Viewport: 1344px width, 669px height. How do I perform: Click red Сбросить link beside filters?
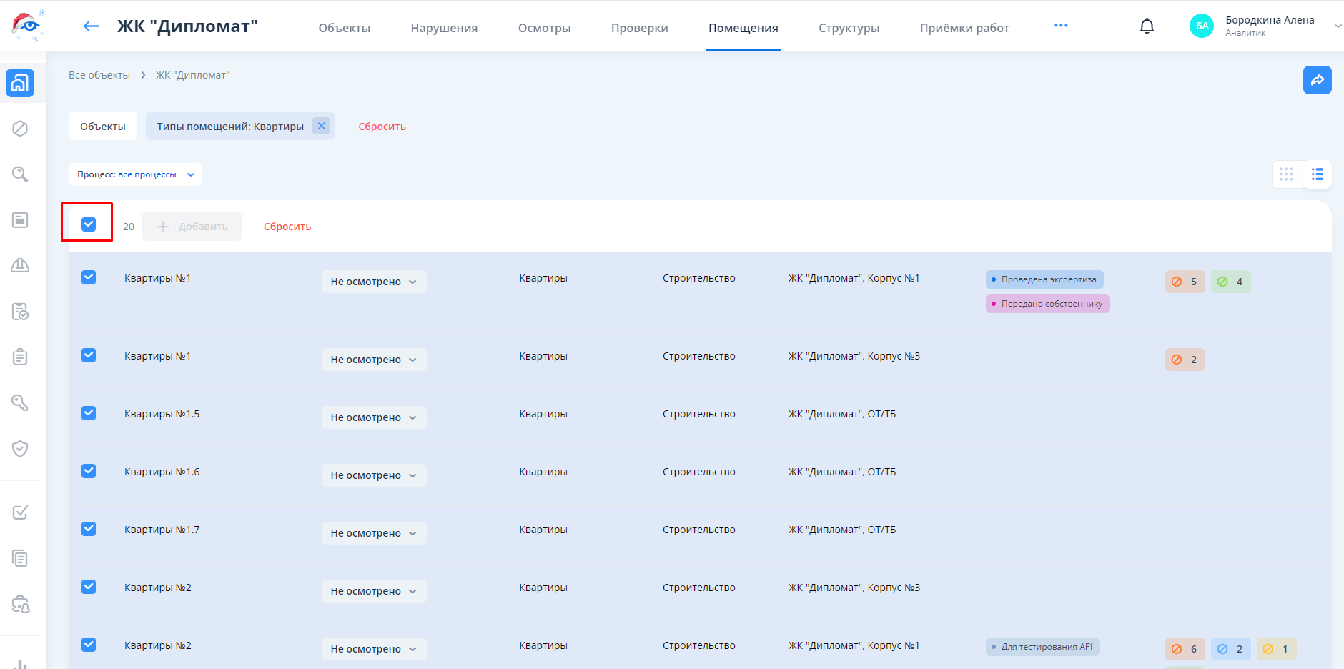coord(382,127)
